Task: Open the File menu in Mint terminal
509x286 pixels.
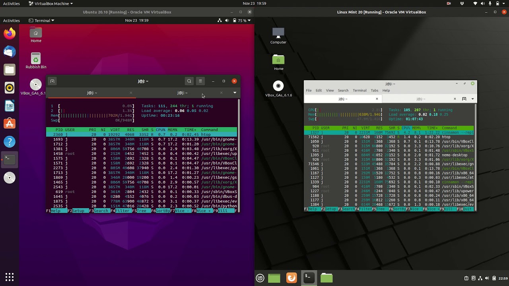Action: (309, 91)
